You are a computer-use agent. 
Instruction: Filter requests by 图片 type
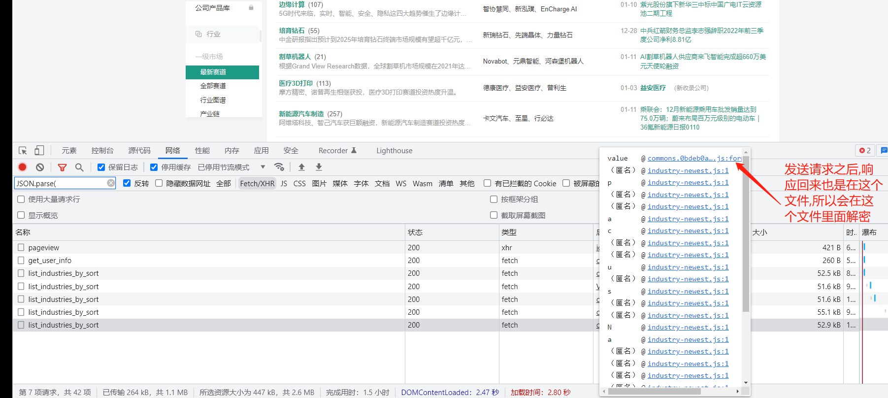[x=319, y=183]
